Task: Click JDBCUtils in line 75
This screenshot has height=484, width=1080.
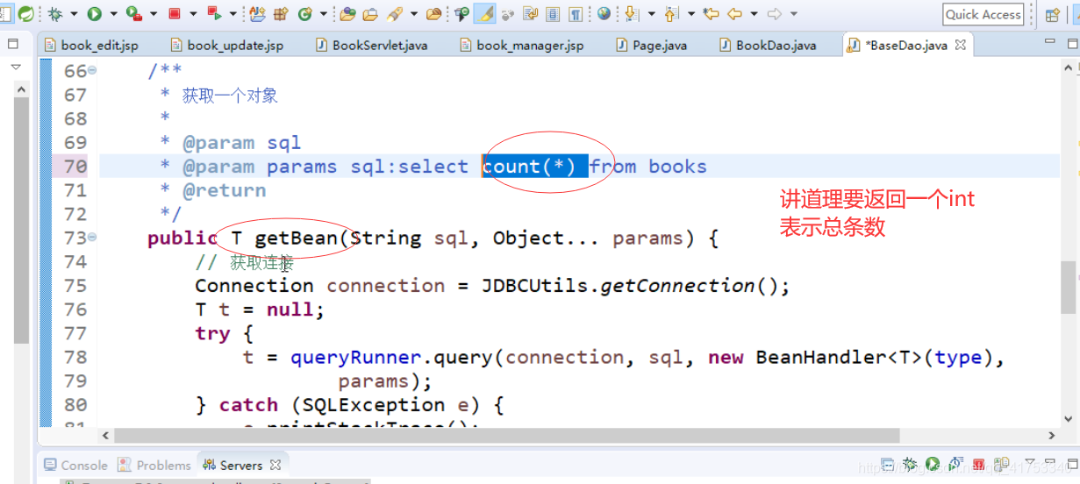Action: click(536, 286)
